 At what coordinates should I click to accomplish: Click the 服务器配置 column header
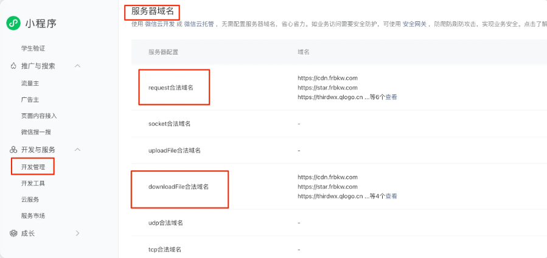click(x=163, y=52)
